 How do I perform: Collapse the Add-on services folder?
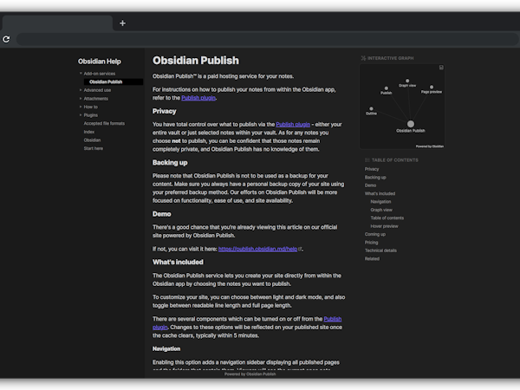[80, 74]
